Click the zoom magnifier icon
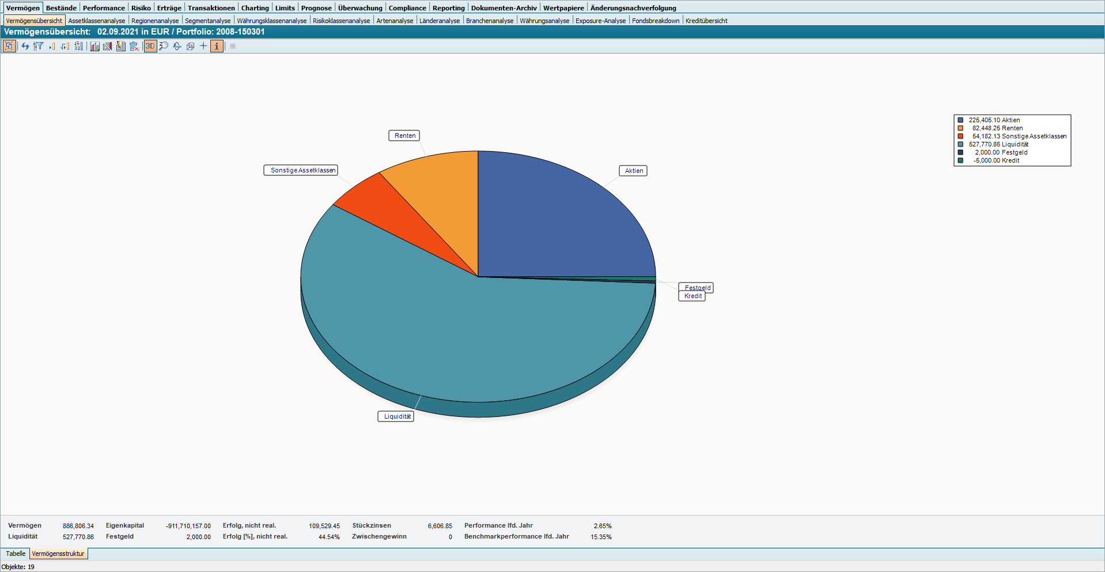The height and width of the screenshot is (572, 1105). click(x=164, y=46)
